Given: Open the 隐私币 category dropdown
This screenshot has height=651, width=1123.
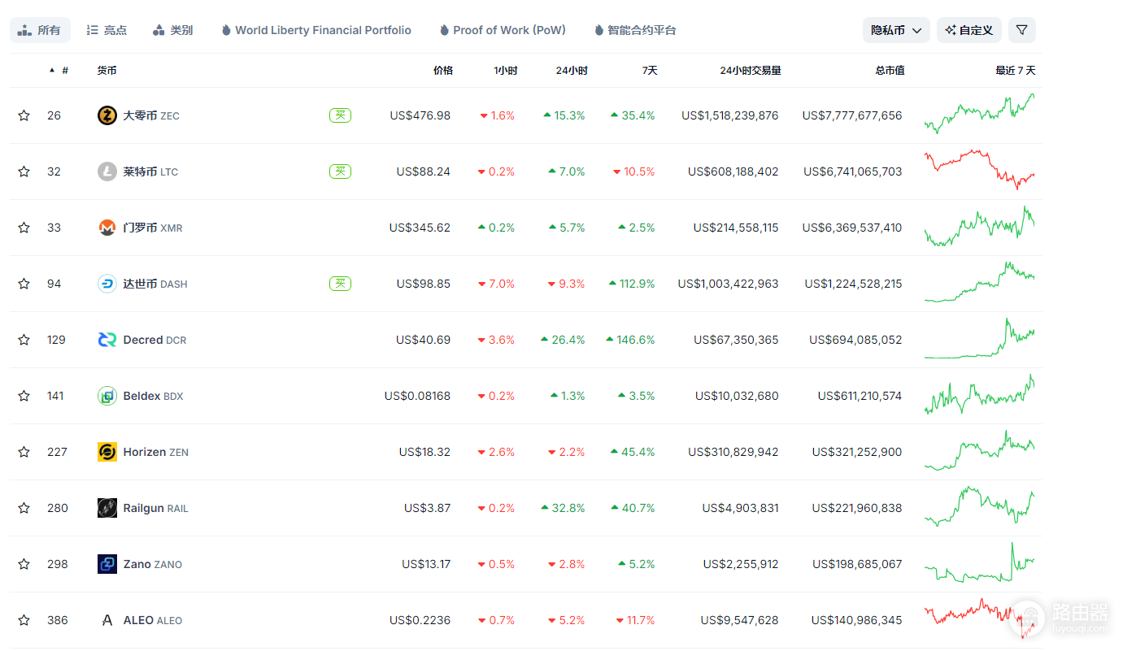Looking at the screenshot, I should (896, 30).
